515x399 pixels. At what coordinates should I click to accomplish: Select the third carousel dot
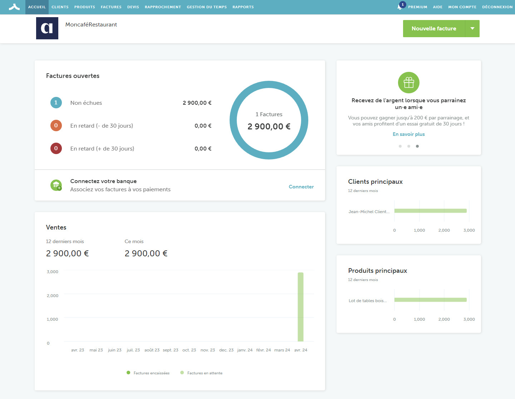pos(417,146)
